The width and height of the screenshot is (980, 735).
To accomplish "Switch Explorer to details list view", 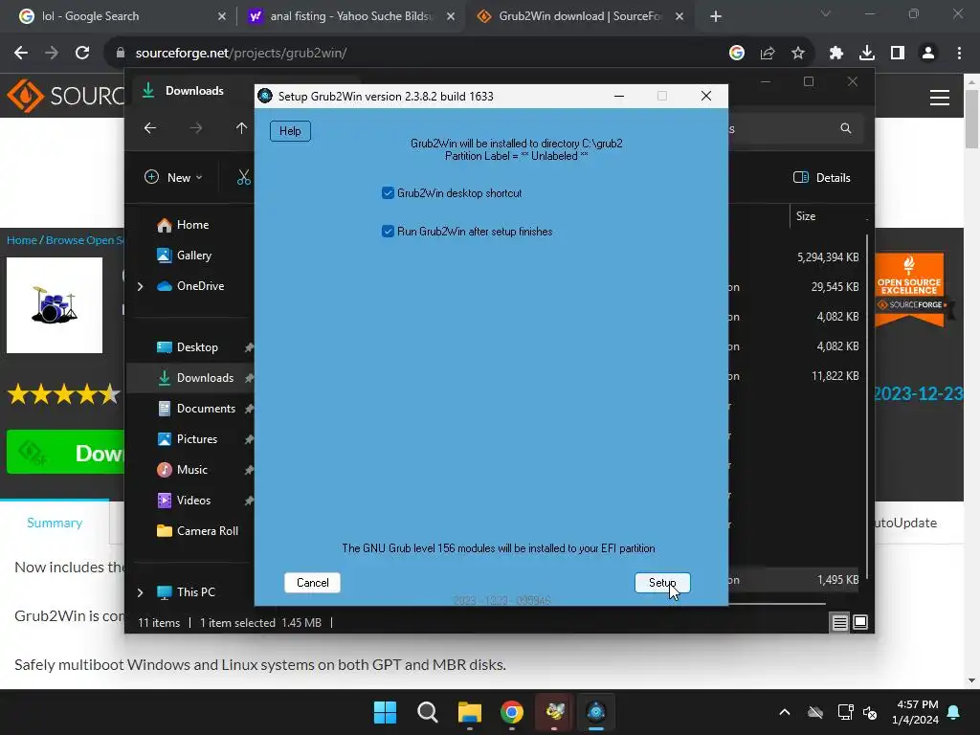I will point(840,622).
